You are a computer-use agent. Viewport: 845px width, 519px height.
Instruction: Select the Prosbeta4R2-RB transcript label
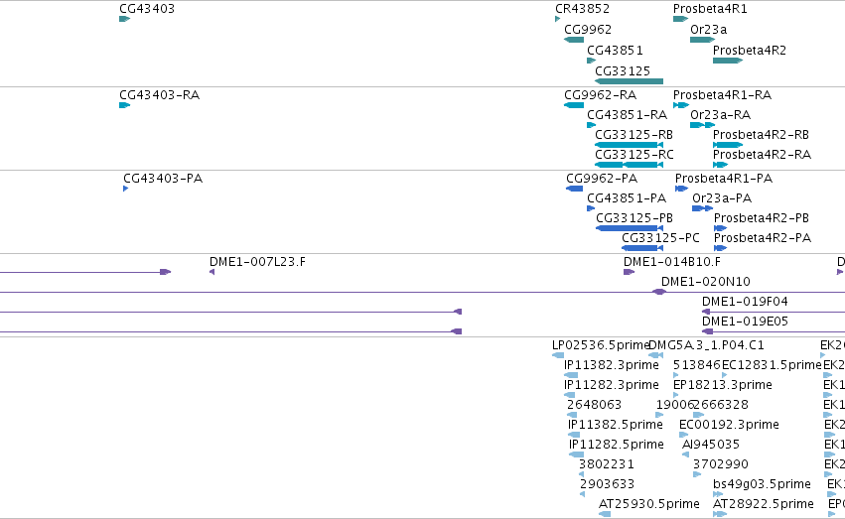pos(761,135)
